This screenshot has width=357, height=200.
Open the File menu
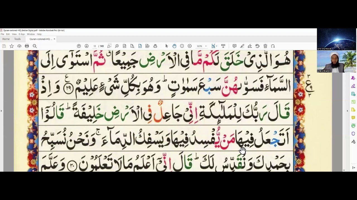click(2, 34)
